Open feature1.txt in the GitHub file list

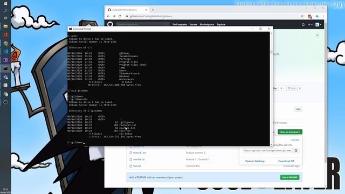tap(139, 153)
